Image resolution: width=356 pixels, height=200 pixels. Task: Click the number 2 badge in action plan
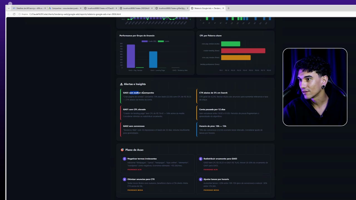tap(201, 159)
